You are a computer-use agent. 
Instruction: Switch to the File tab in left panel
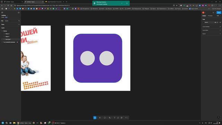[2, 21]
